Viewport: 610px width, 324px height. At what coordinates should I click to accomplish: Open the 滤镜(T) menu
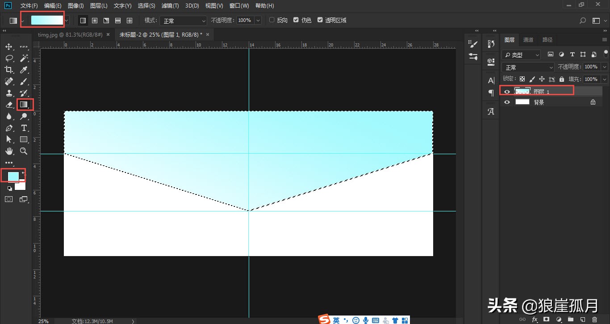[170, 6]
